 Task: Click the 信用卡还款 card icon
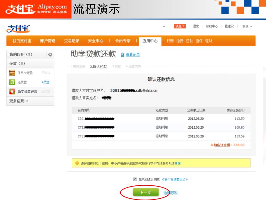coord(12,73)
